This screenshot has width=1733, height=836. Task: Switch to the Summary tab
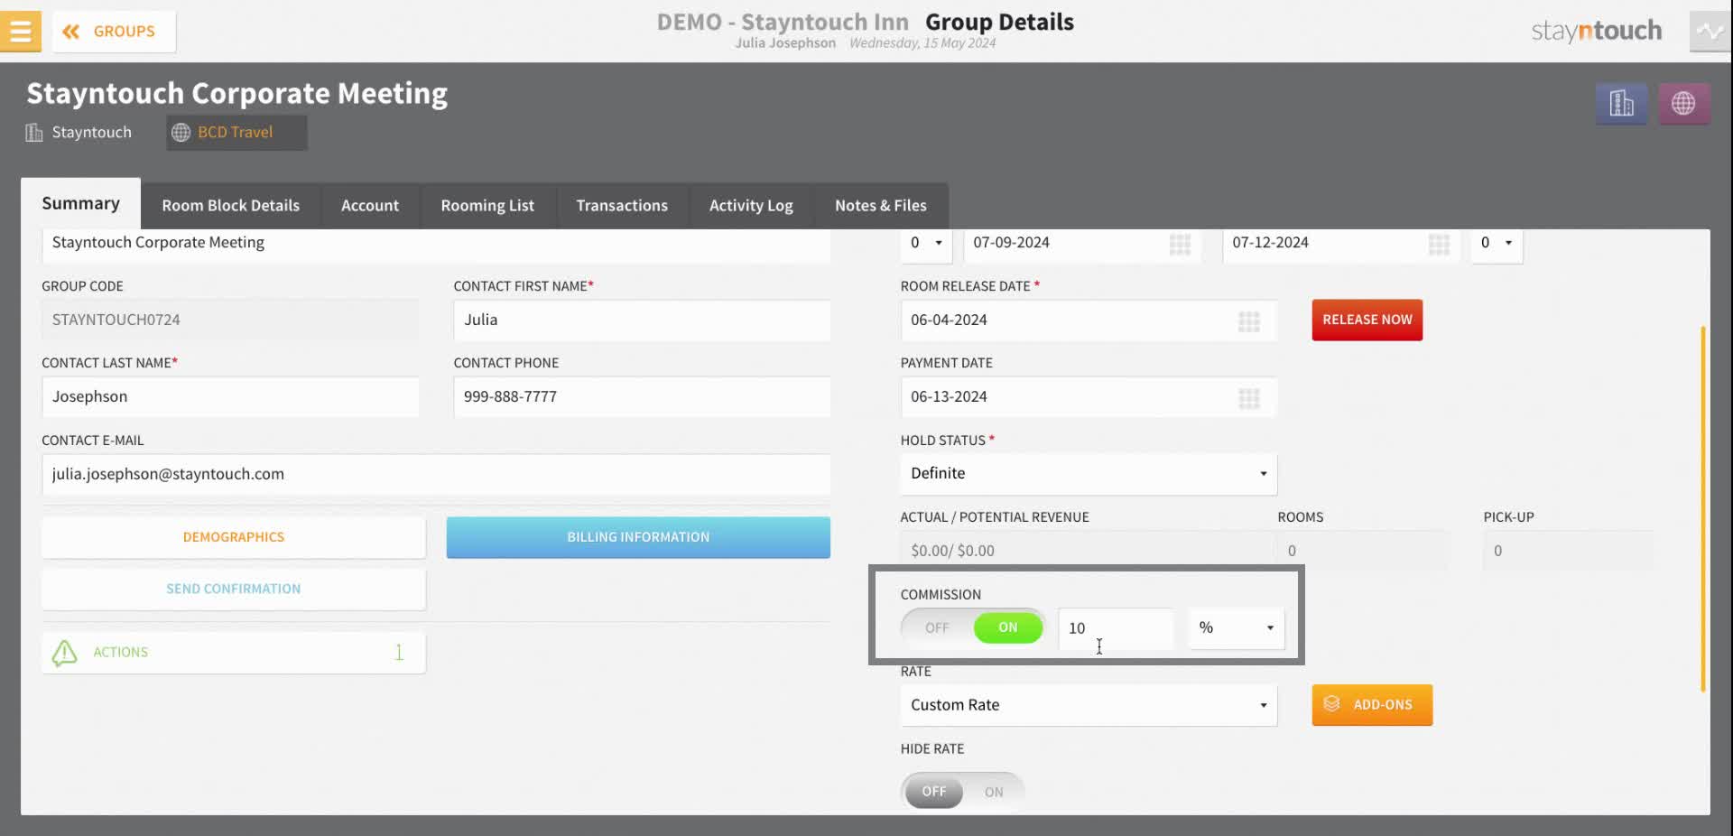click(80, 204)
